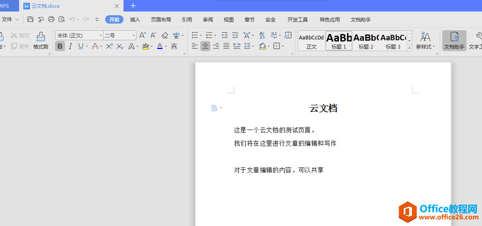Screen dimensions: 482x226
Task: Click the Undo arrow icon
Action: 72,19
